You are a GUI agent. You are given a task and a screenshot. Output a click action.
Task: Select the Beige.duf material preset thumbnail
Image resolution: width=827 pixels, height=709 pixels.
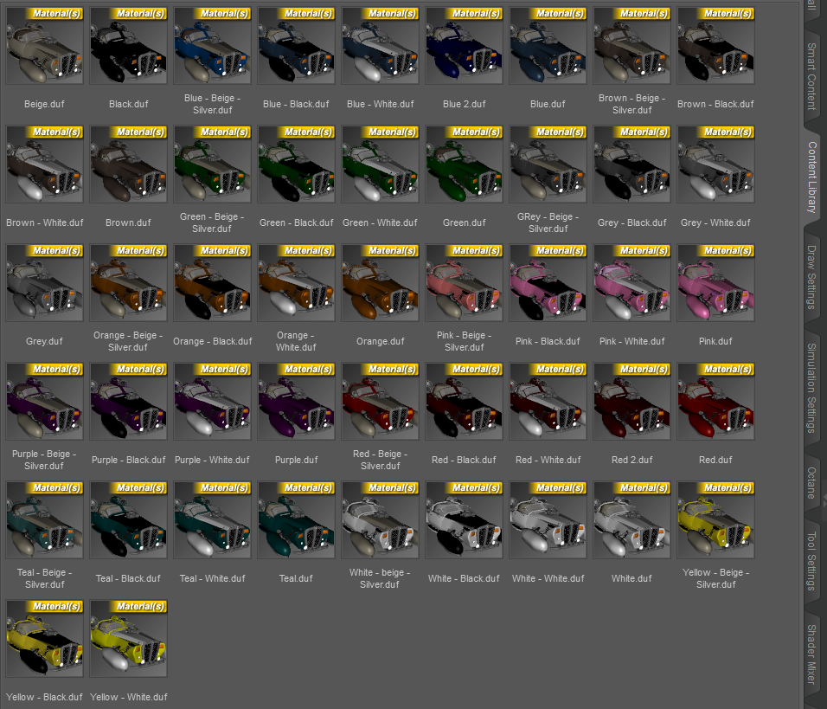(44, 45)
